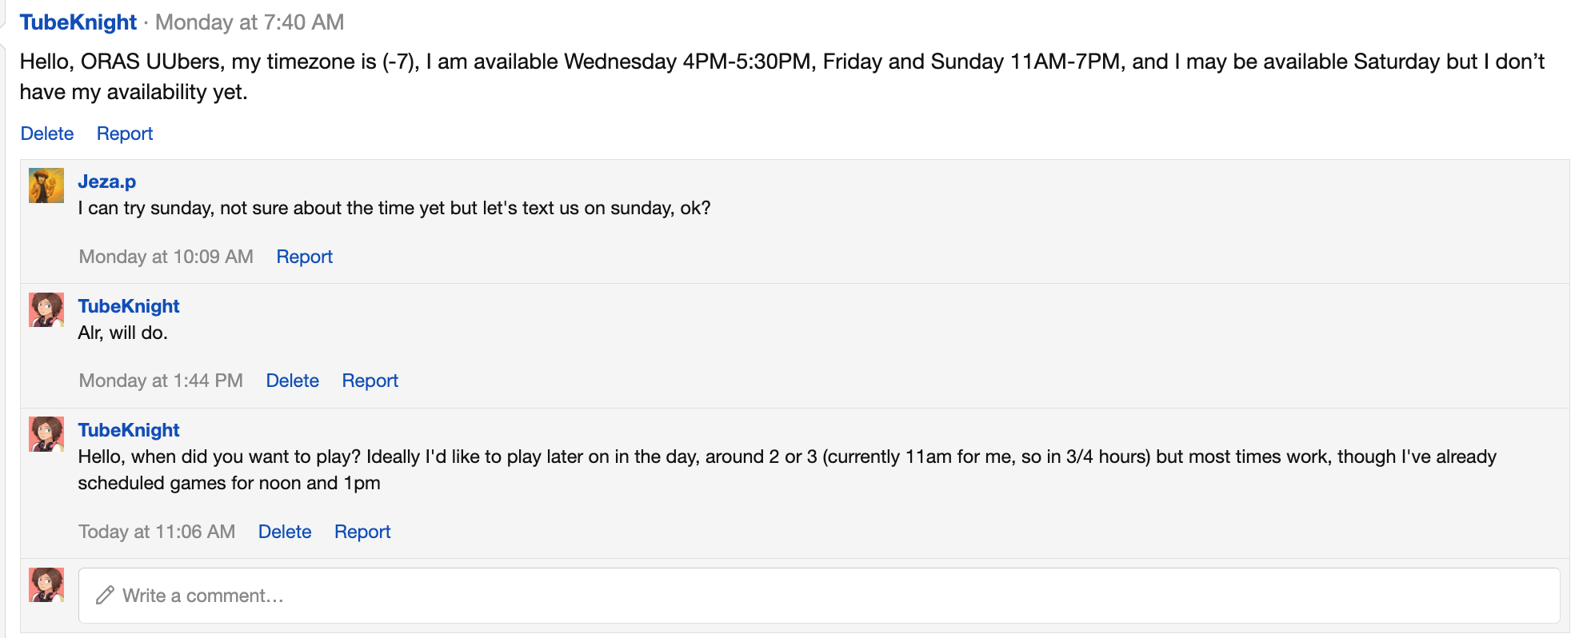This screenshot has height=638, width=1571.
Task: Click TubeKnight's avatar beside the "Hello, when did you want to play" comment
Action: point(46,434)
